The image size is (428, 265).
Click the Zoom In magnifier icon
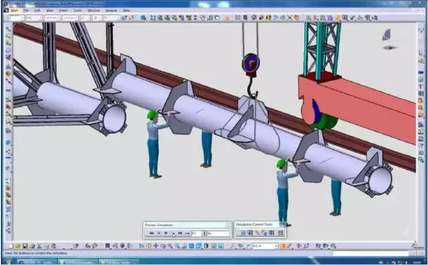click(170, 246)
